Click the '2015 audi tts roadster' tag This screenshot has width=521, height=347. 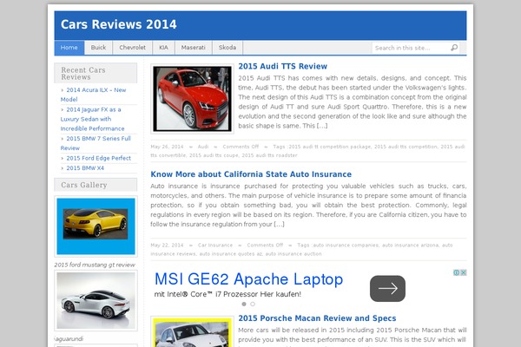[x=269, y=155]
